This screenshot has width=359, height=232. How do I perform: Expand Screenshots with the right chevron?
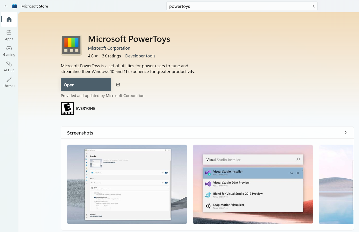(x=345, y=132)
